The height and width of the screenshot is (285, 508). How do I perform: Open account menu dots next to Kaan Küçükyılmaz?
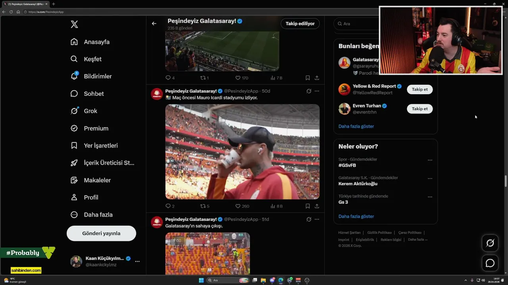click(137, 261)
